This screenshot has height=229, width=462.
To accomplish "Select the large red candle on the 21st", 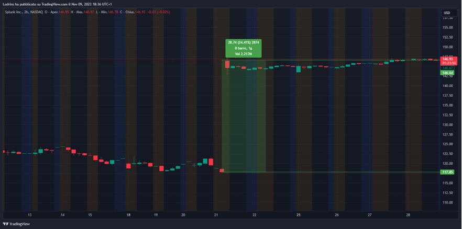I will pyautogui.click(x=227, y=64).
